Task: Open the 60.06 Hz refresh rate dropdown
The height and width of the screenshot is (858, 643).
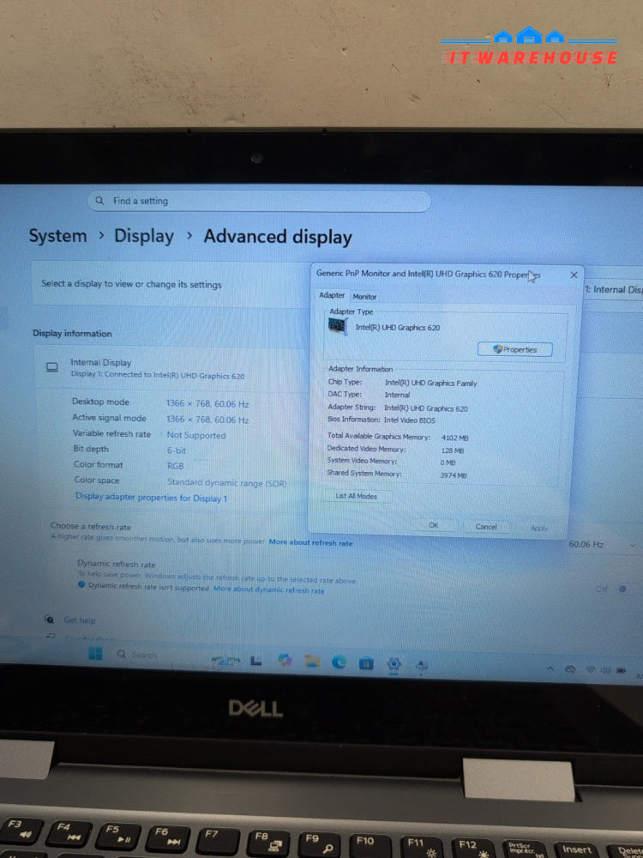Action: coord(602,545)
